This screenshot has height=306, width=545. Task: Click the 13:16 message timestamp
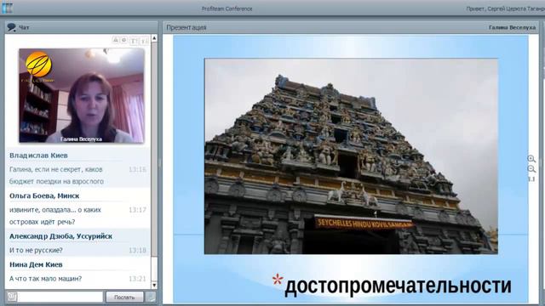(137, 170)
